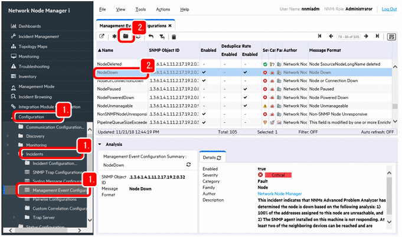The height and width of the screenshot is (237, 402).
Task: Click the Log Out link
Action: click(389, 9)
